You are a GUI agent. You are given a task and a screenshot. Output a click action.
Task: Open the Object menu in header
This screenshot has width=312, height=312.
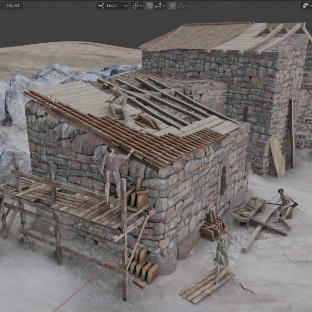coord(13,6)
